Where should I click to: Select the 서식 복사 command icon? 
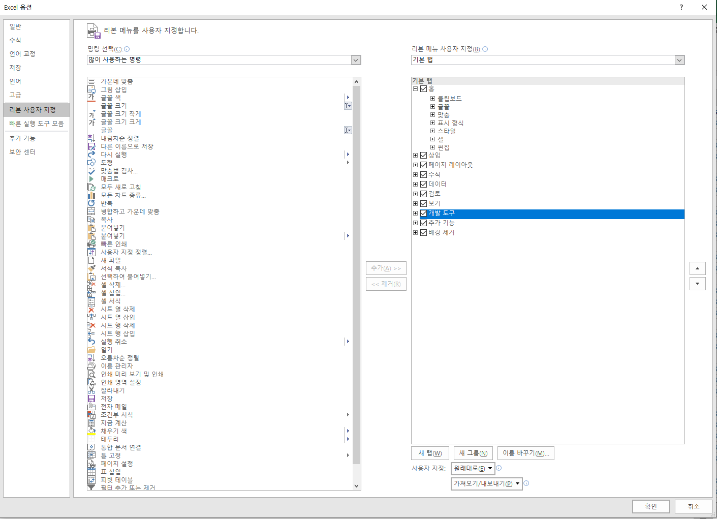(91, 268)
